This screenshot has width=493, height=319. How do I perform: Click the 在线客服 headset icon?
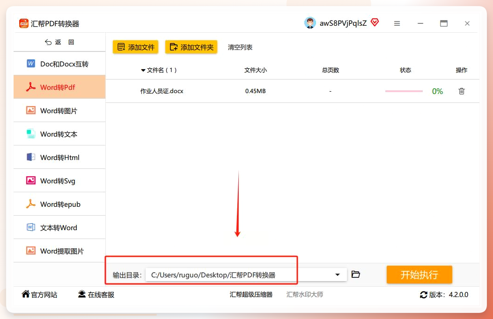tap(82, 294)
